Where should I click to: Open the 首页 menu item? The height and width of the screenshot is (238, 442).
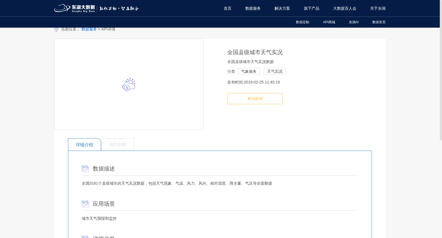pos(228,8)
